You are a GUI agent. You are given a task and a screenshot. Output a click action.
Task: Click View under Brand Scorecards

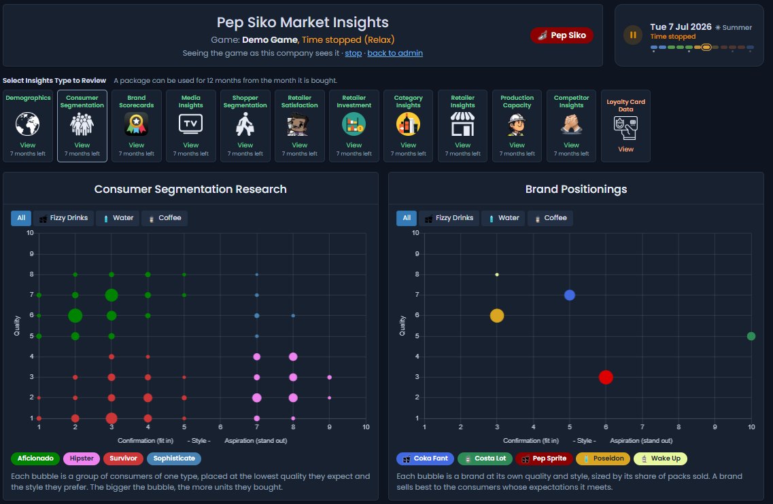point(136,145)
